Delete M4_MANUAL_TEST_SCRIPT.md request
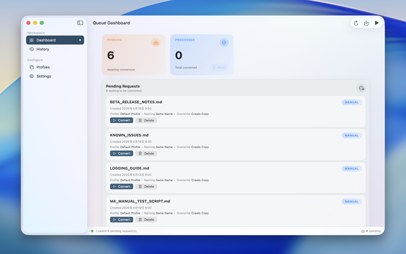Screen dimensions: 406x254 [146, 220]
